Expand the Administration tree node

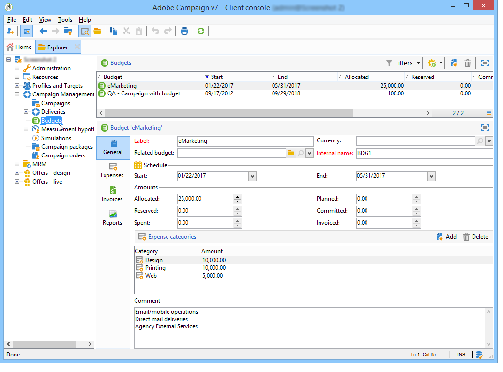pyautogui.click(x=17, y=68)
